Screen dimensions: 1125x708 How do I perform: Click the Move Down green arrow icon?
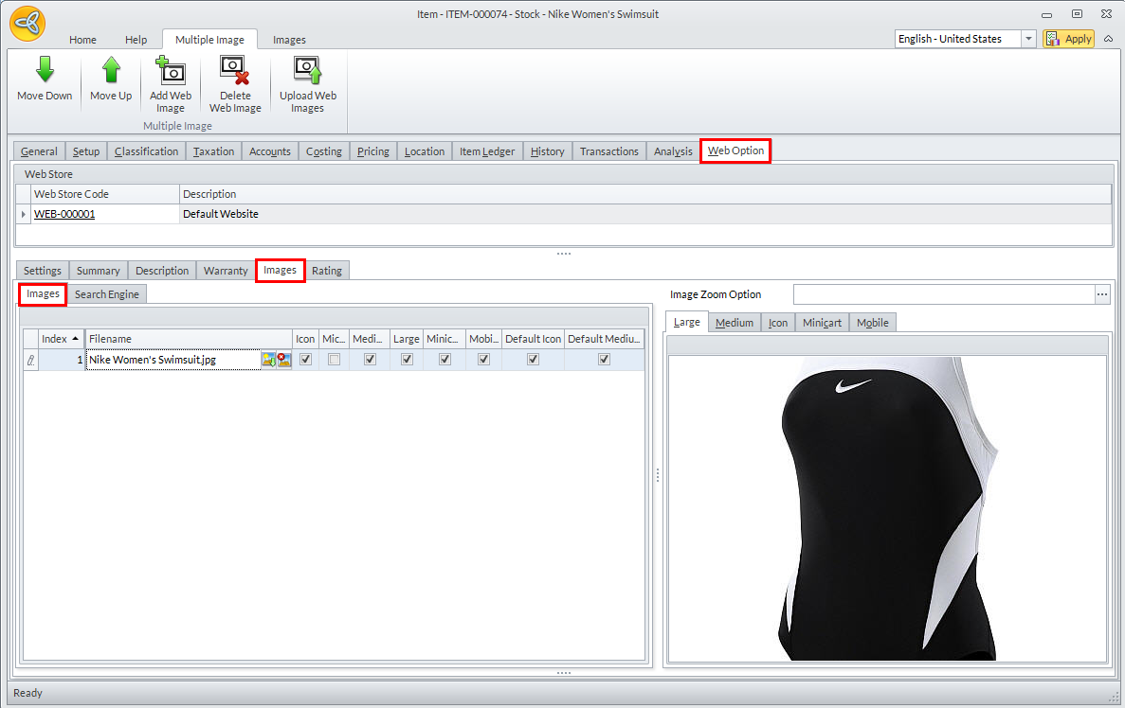(x=45, y=71)
